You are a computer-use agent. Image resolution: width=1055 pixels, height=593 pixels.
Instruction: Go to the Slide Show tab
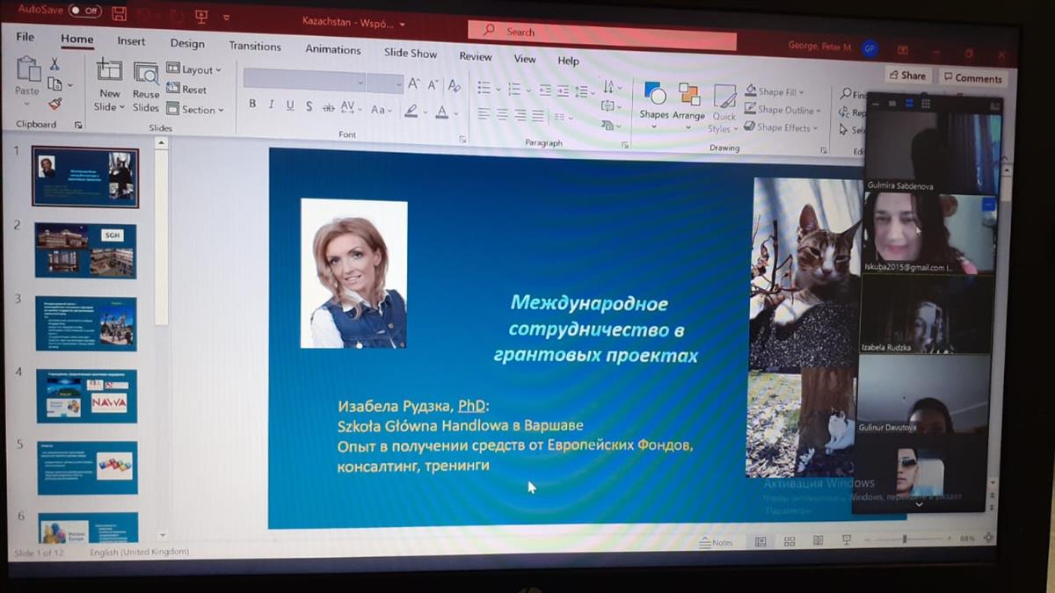(x=410, y=53)
